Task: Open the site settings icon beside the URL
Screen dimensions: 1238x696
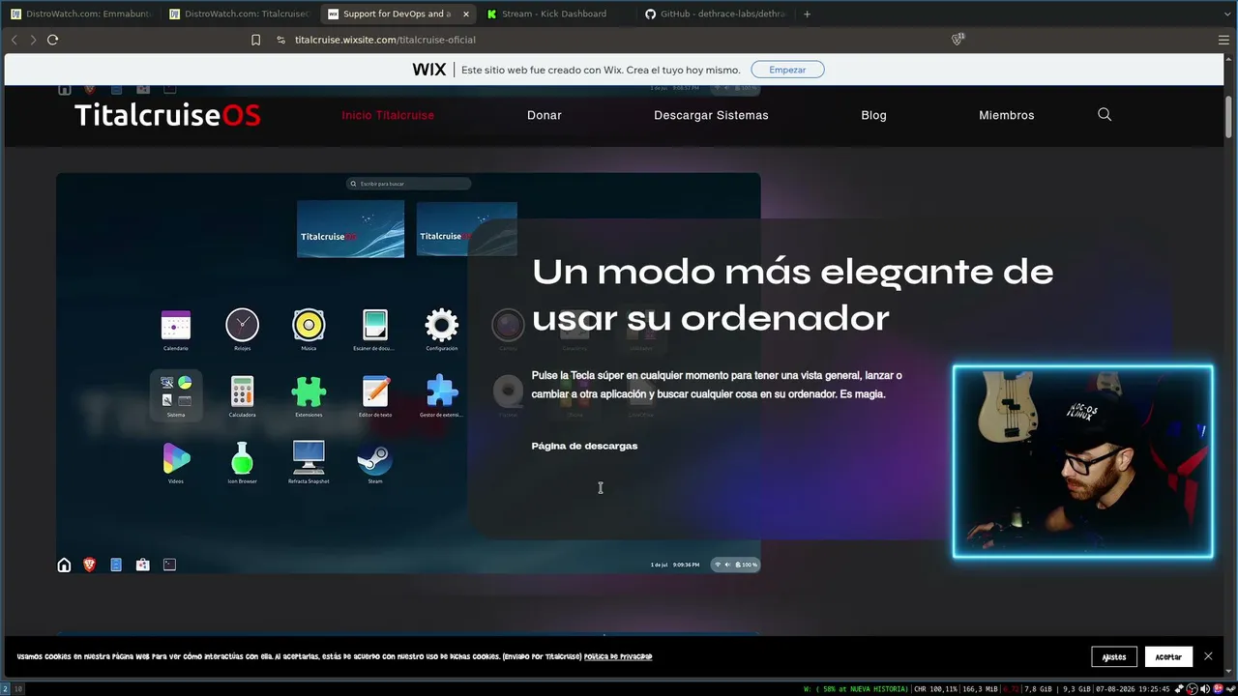Action: point(280,40)
